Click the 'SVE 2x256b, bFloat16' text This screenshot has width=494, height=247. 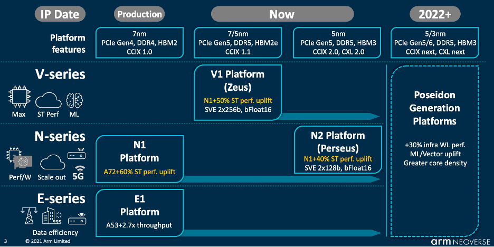238,110
